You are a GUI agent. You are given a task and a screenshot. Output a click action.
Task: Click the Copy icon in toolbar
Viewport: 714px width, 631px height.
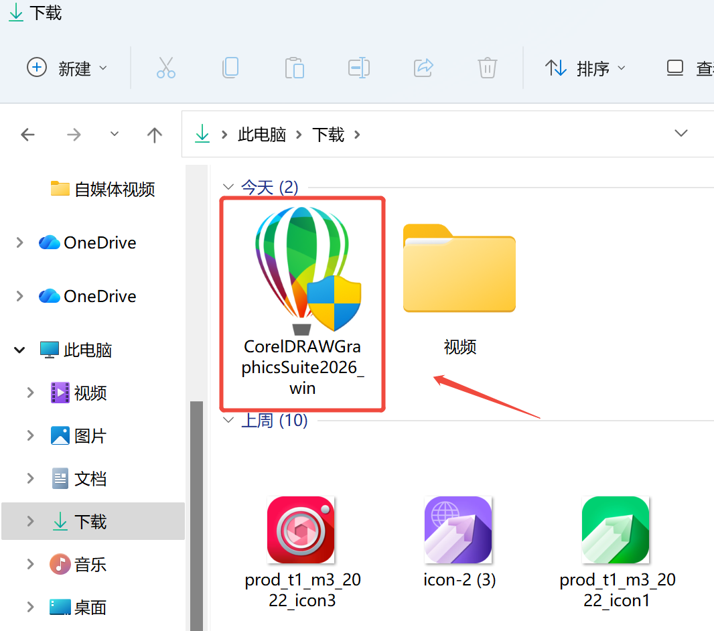tap(230, 68)
